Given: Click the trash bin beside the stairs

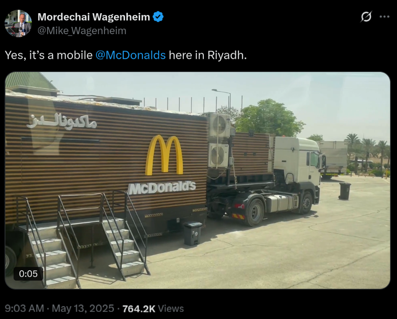Looking at the screenshot, I should click(193, 234).
